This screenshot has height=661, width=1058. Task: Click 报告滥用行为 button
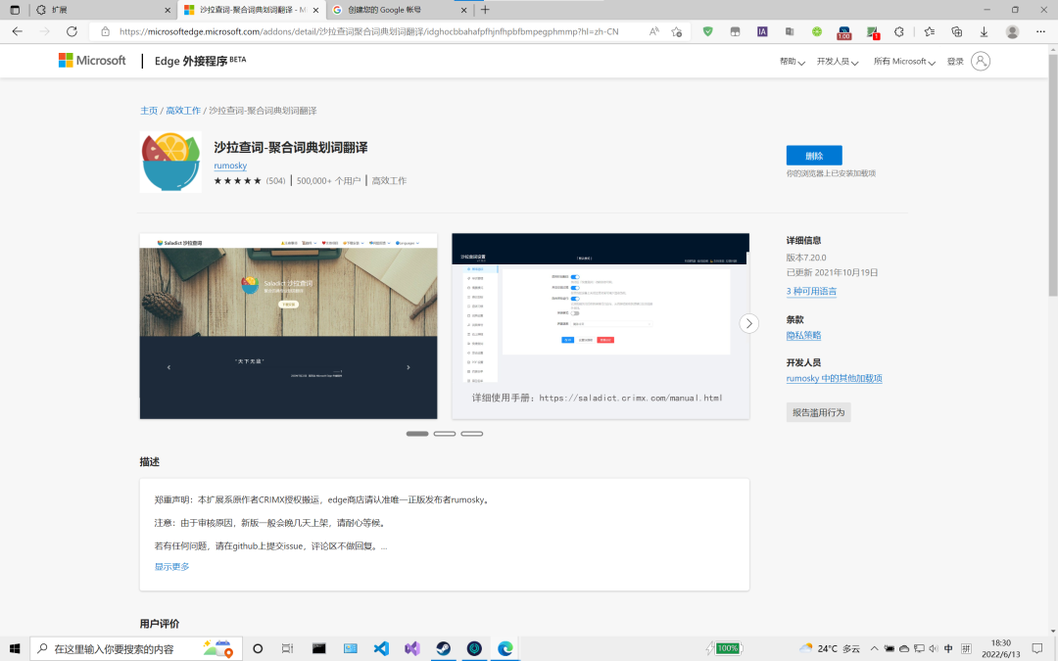point(818,412)
